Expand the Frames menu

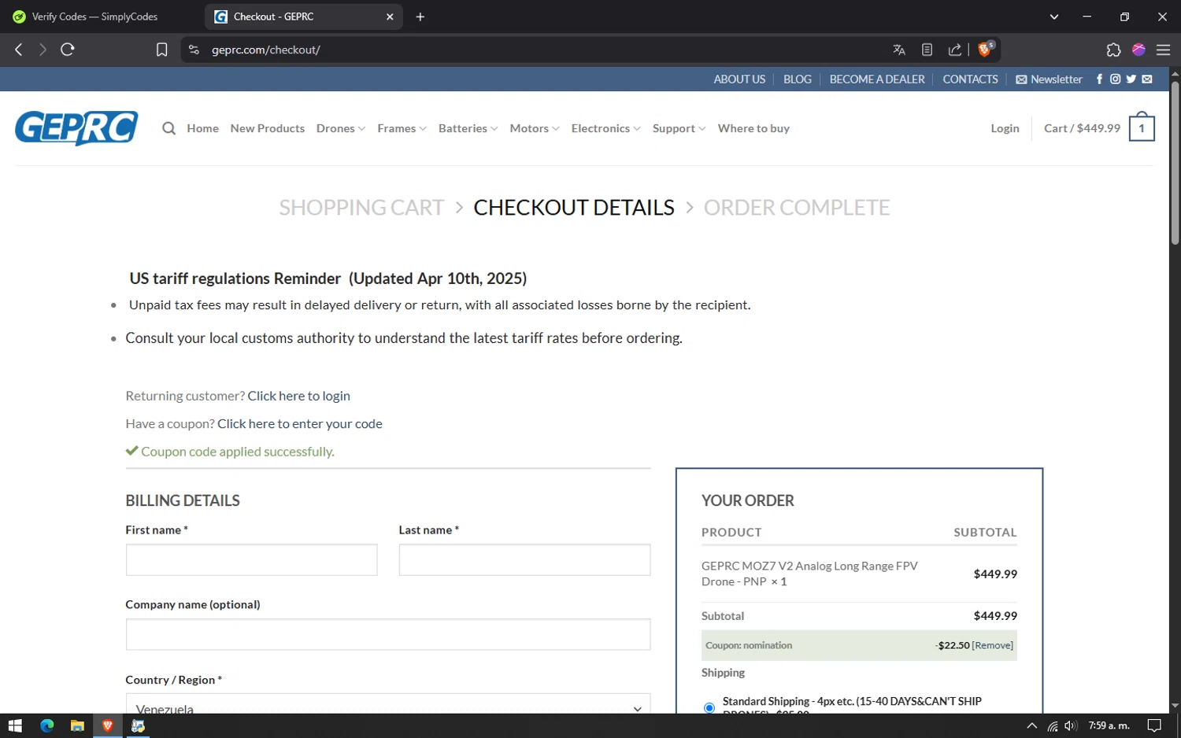coord(402,128)
